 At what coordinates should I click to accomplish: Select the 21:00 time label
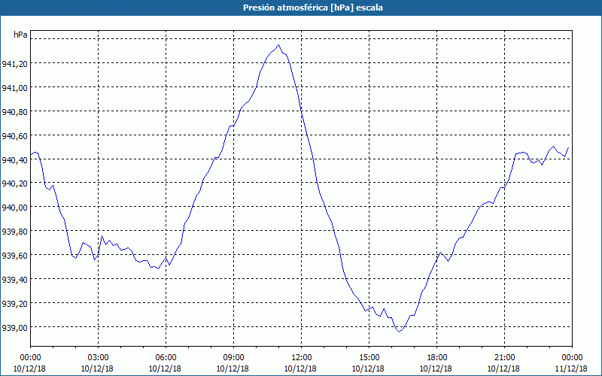(504, 358)
